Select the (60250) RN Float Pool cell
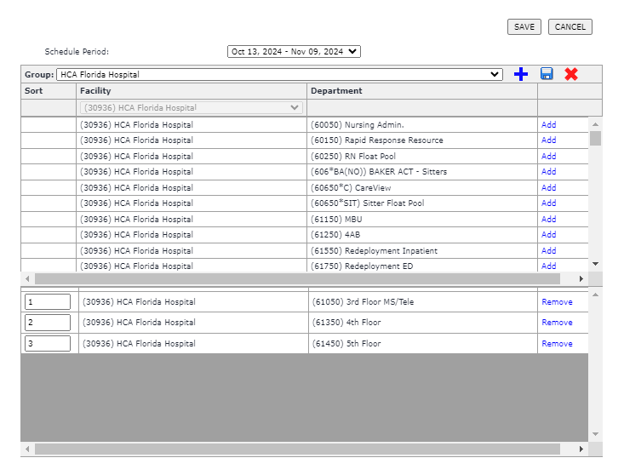This screenshot has height=475, width=624. (x=422, y=156)
